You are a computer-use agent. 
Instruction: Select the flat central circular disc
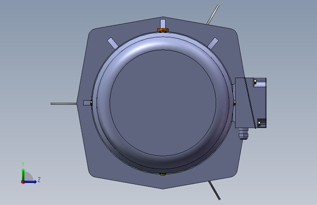tap(163, 103)
